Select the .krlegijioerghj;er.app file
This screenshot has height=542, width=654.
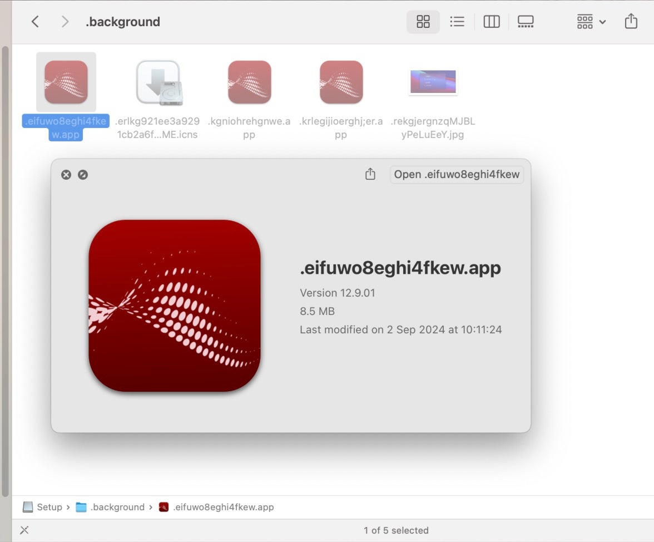pos(341,82)
